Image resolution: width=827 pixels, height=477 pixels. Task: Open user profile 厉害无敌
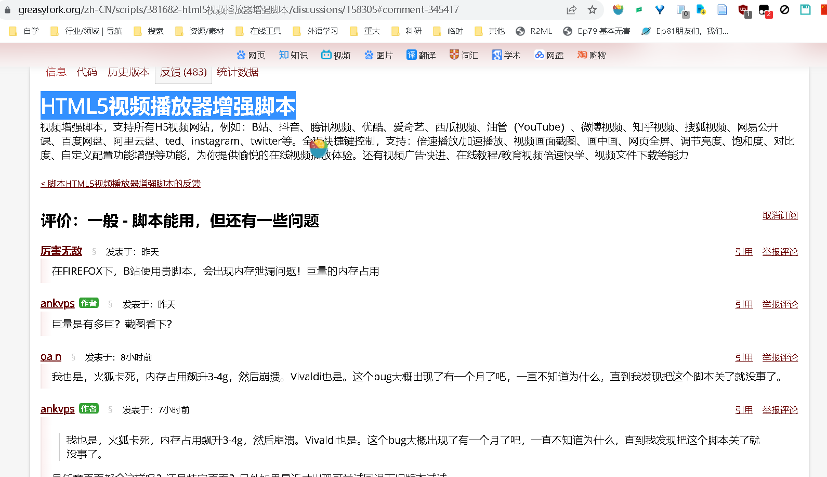[61, 251]
